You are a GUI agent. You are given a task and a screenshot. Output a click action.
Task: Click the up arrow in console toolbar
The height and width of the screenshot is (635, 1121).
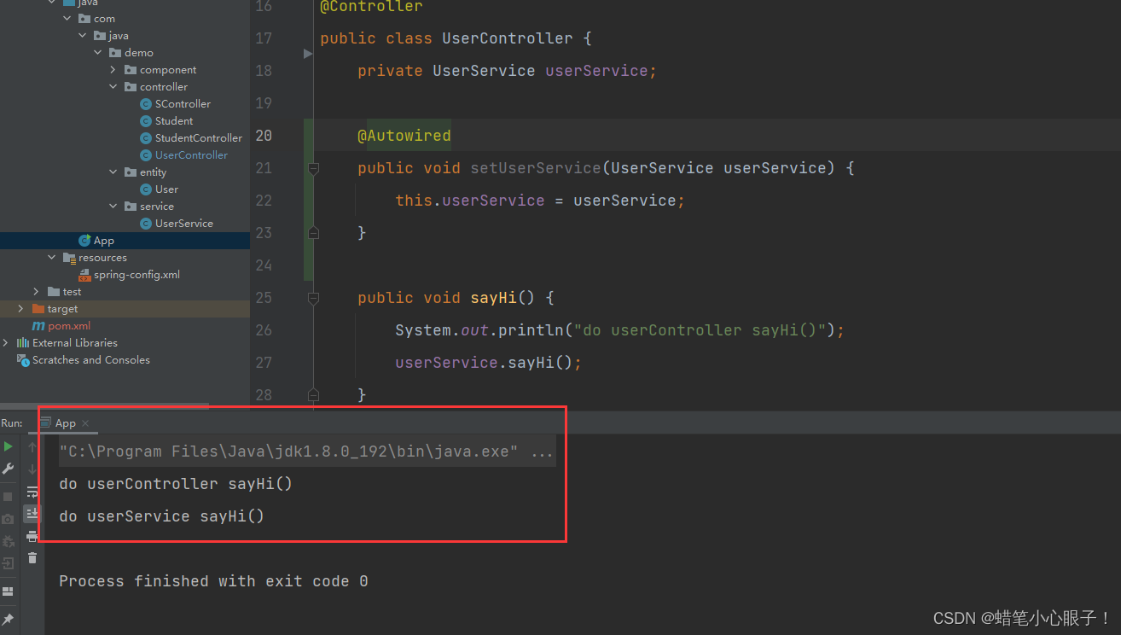[x=32, y=447]
